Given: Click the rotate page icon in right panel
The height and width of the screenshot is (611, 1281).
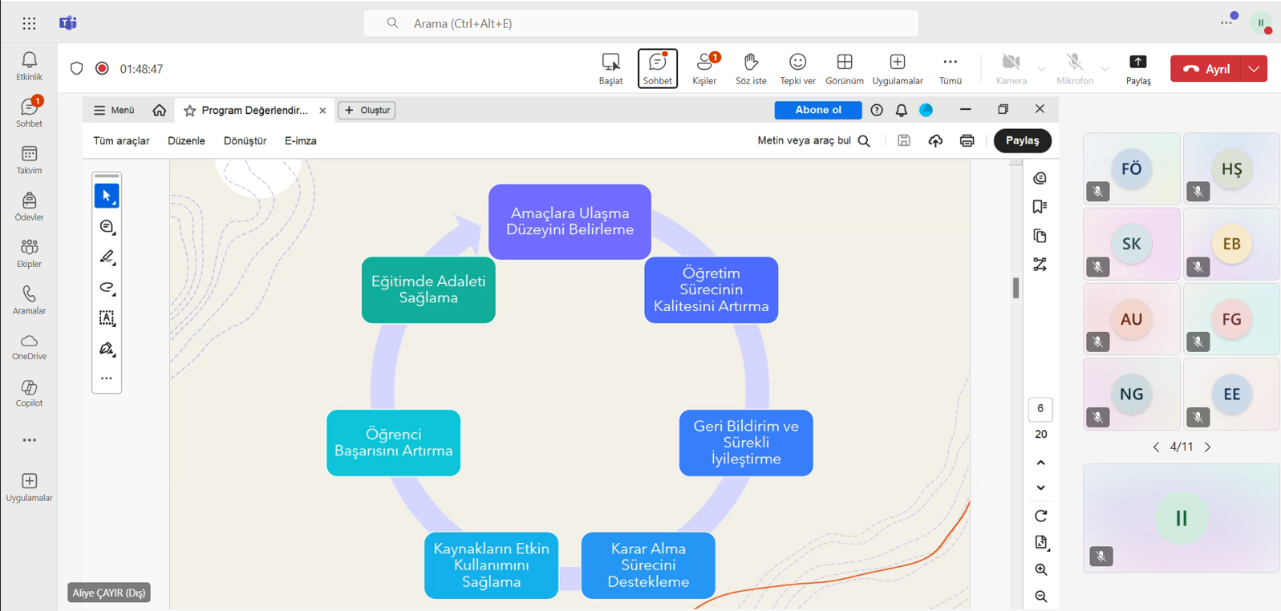Looking at the screenshot, I should pos(1040,516).
